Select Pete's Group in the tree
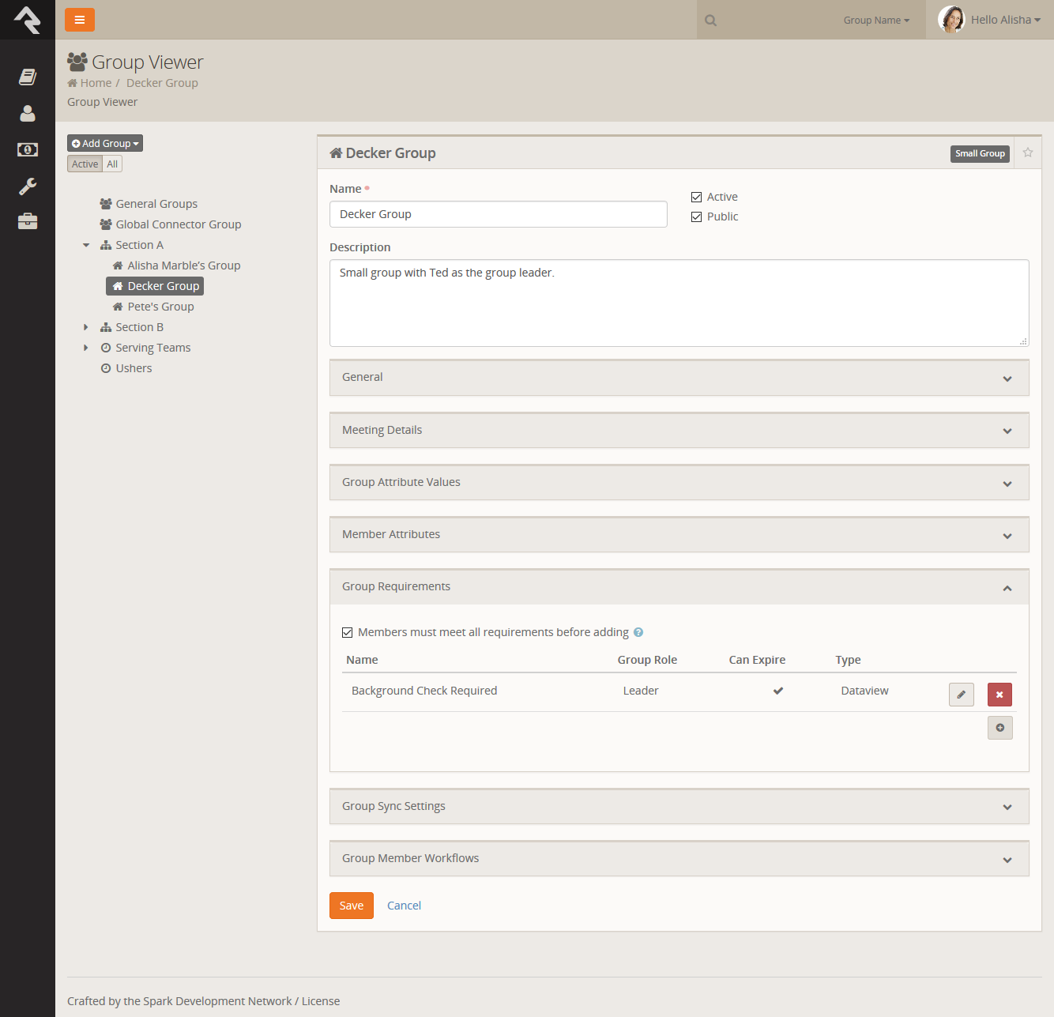 pos(160,307)
